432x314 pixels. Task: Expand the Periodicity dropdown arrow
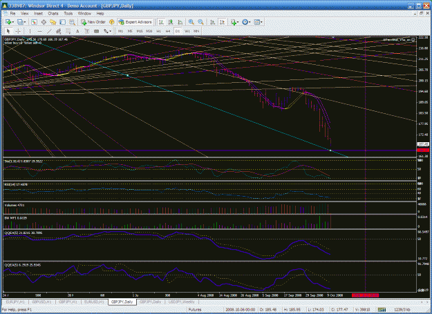pyautogui.click(x=250, y=22)
